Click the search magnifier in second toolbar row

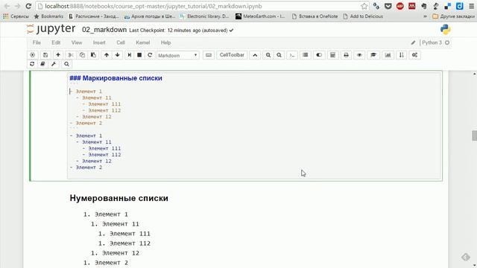click(x=66, y=64)
